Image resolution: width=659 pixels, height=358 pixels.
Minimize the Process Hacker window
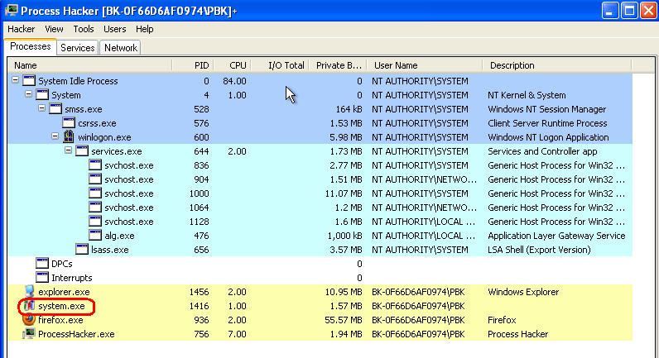tap(610, 11)
